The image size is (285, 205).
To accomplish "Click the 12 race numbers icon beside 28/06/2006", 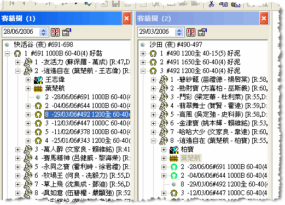I will [x=55, y=32].
